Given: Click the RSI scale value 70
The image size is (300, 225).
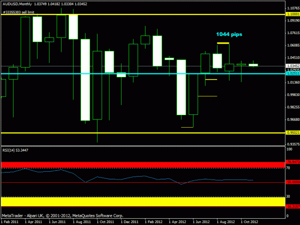Looking at the screenshot, I should pyautogui.click(x=288, y=168).
